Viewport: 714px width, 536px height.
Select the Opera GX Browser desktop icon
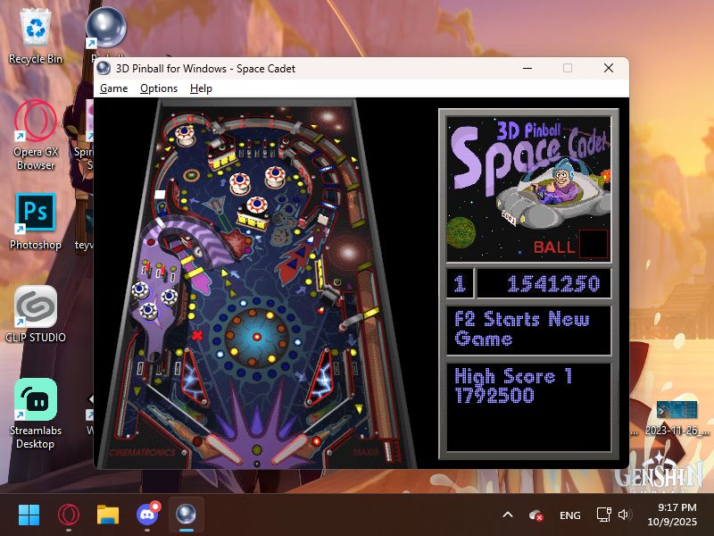click(36, 135)
